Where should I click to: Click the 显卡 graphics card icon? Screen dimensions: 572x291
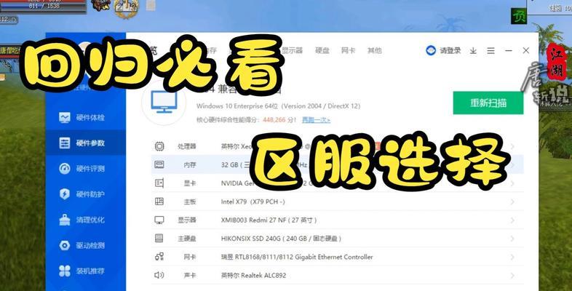pos(159,183)
